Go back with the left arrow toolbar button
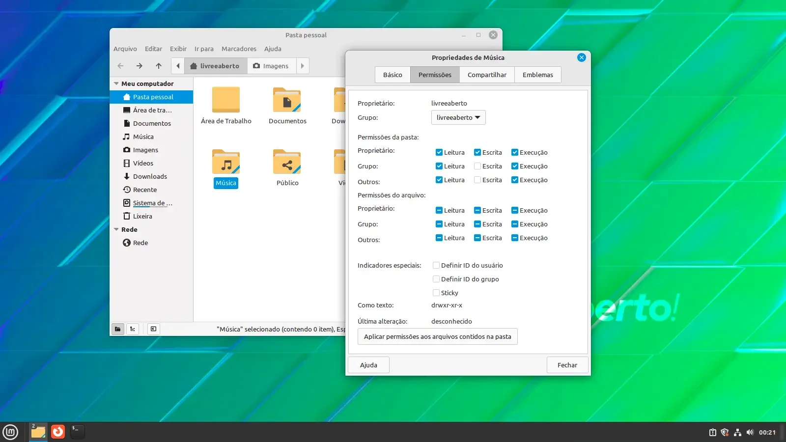786x442 pixels. click(x=121, y=66)
